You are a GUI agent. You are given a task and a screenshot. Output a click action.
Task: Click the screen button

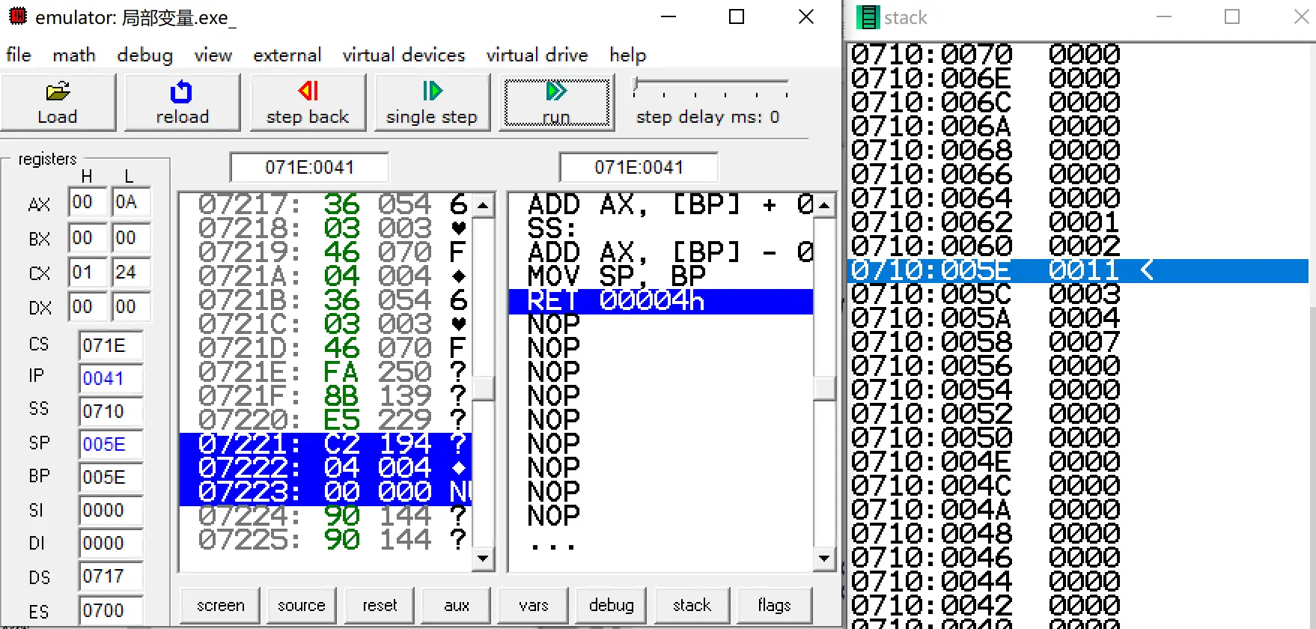[221, 605]
